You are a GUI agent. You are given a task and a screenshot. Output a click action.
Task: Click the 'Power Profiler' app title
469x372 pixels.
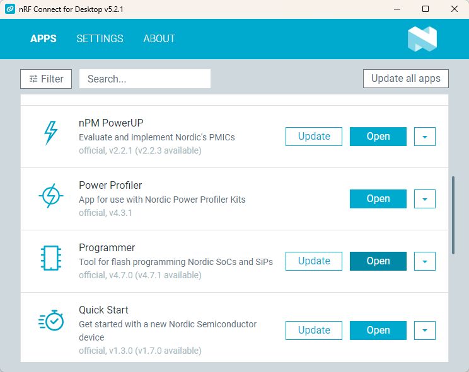(110, 186)
